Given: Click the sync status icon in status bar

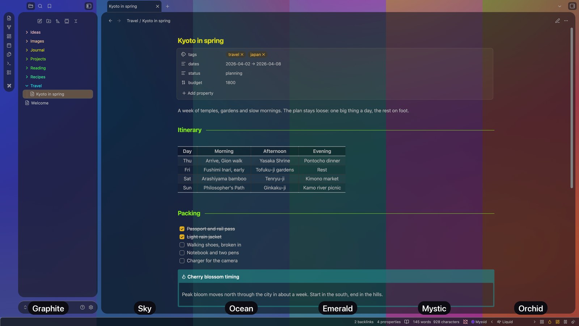Looking at the screenshot, I should [x=465, y=322].
